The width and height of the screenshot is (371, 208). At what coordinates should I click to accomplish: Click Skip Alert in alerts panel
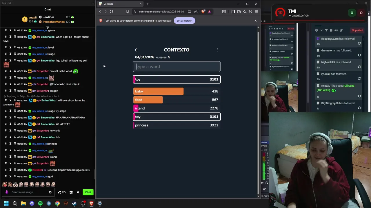tap(357, 30)
